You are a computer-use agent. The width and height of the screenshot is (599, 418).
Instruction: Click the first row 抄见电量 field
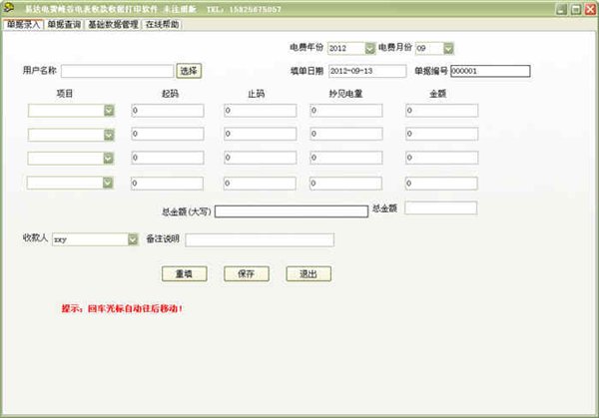[346, 111]
